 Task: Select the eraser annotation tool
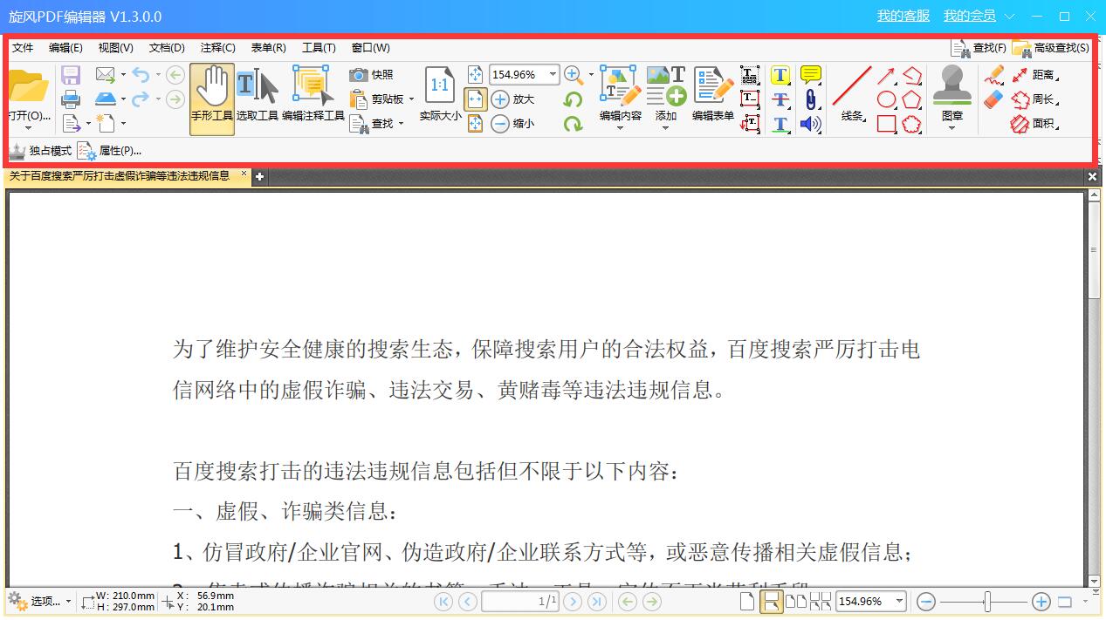tap(994, 99)
